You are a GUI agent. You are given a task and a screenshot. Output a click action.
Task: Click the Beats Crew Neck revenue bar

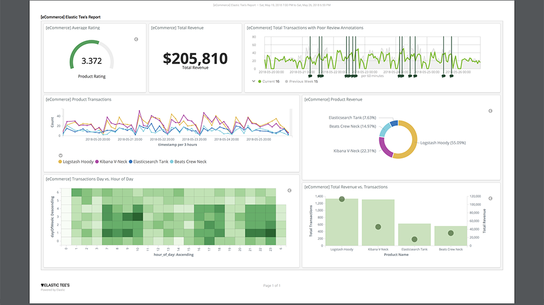450,236
